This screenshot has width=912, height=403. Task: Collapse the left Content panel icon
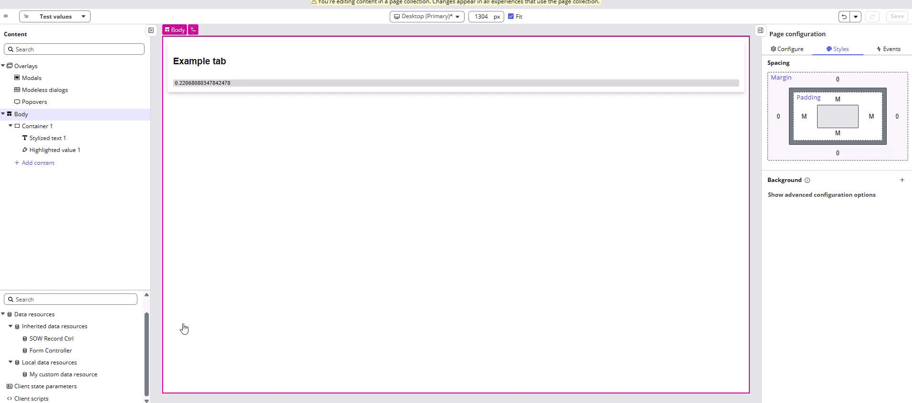click(x=151, y=30)
